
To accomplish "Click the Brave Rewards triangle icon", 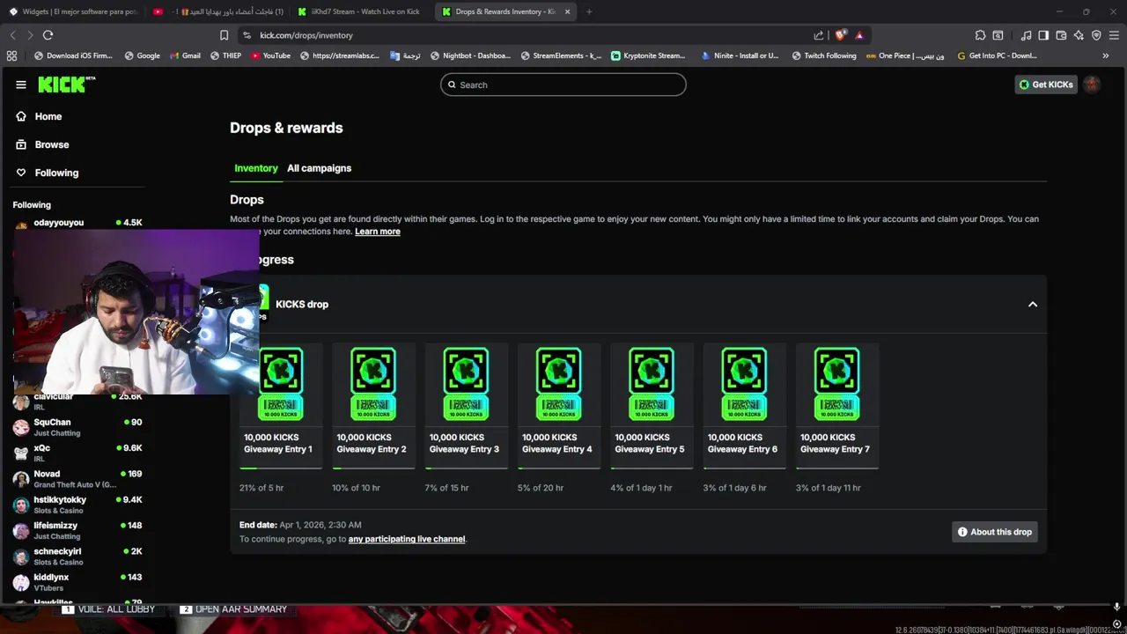I will [x=859, y=35].
